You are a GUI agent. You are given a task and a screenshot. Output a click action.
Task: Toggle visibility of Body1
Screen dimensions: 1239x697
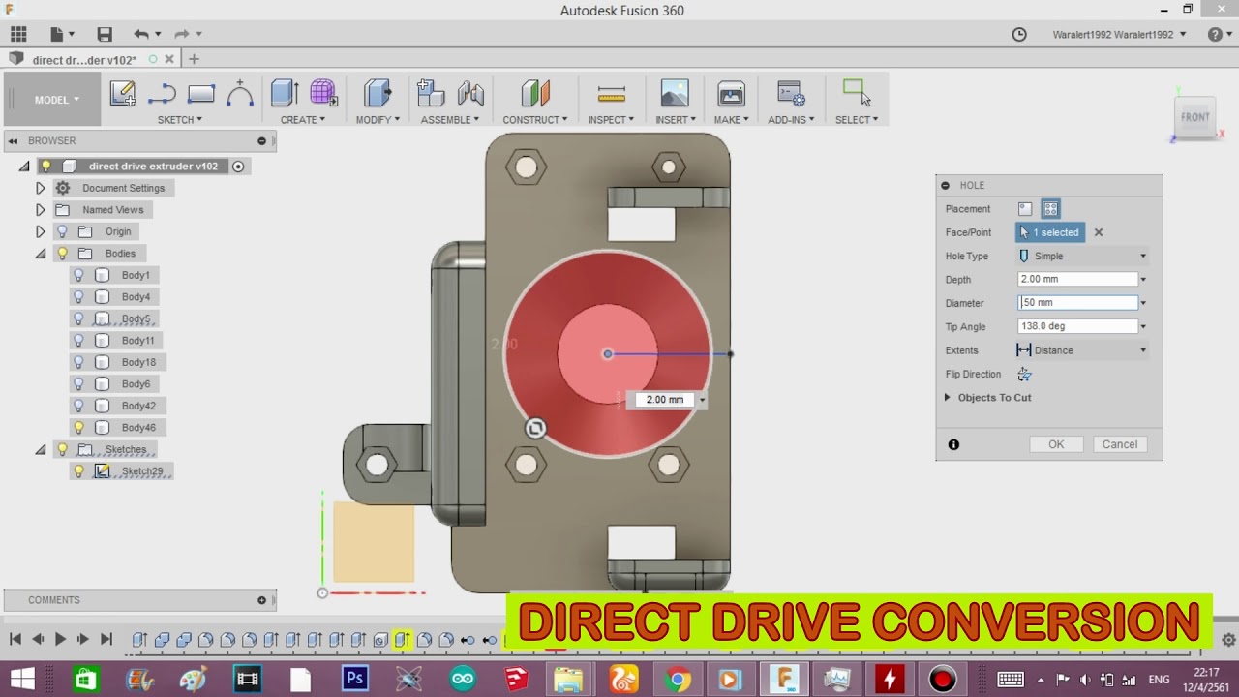(x=78, y=275)
